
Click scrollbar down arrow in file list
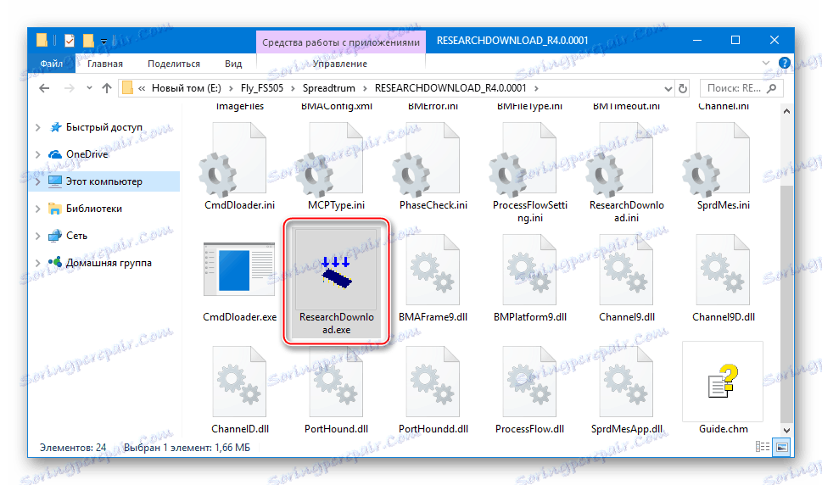tap(786, 430)
